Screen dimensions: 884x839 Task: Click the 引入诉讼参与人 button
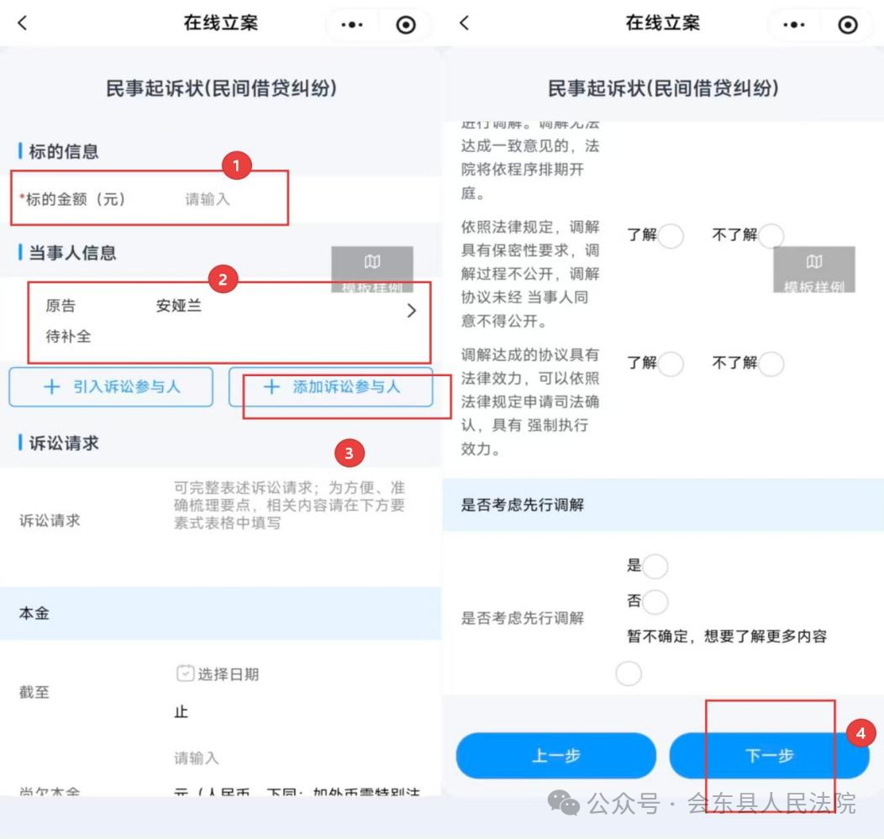pyautogui.click(x=111, y=386)
